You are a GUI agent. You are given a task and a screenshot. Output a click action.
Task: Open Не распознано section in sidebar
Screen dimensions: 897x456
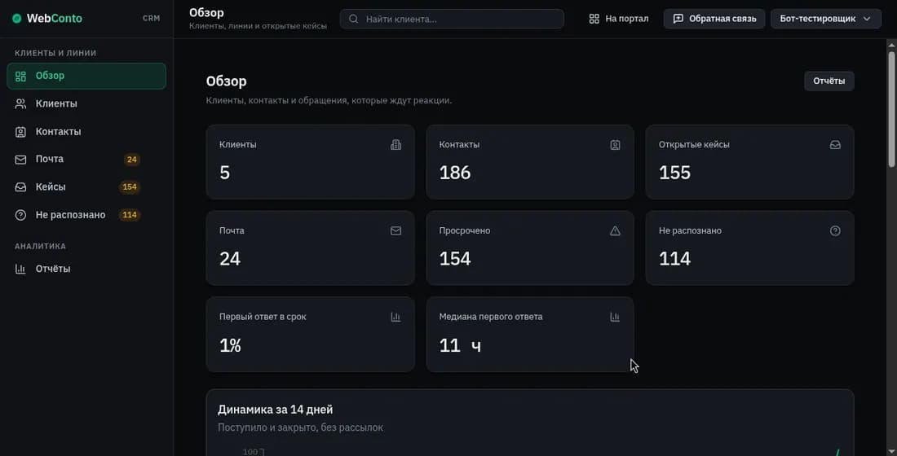click(86, 215)
